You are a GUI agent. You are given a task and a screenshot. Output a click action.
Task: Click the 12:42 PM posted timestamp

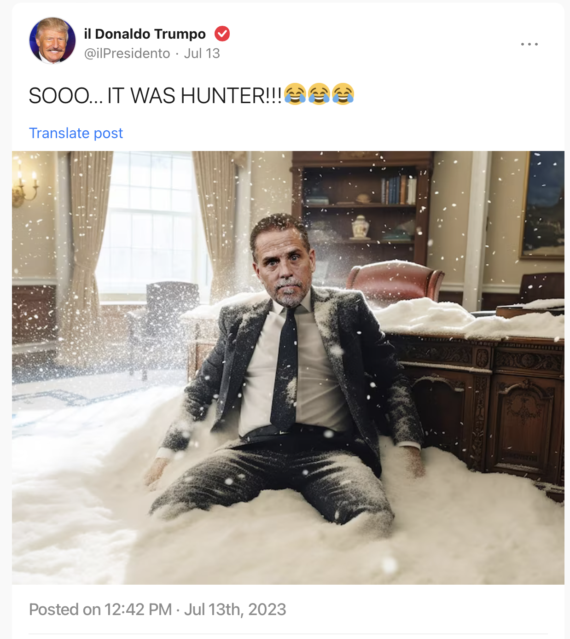138,610
